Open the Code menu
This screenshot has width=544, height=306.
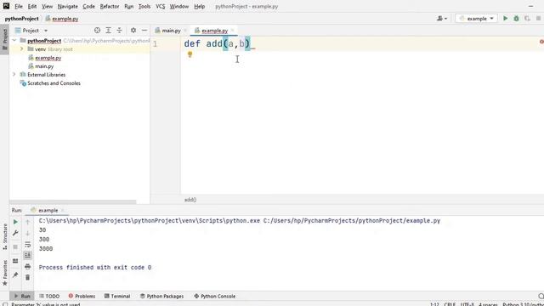(88, 6)
